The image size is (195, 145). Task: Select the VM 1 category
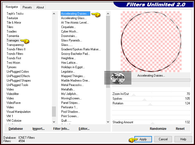click(x=10, y=116)
